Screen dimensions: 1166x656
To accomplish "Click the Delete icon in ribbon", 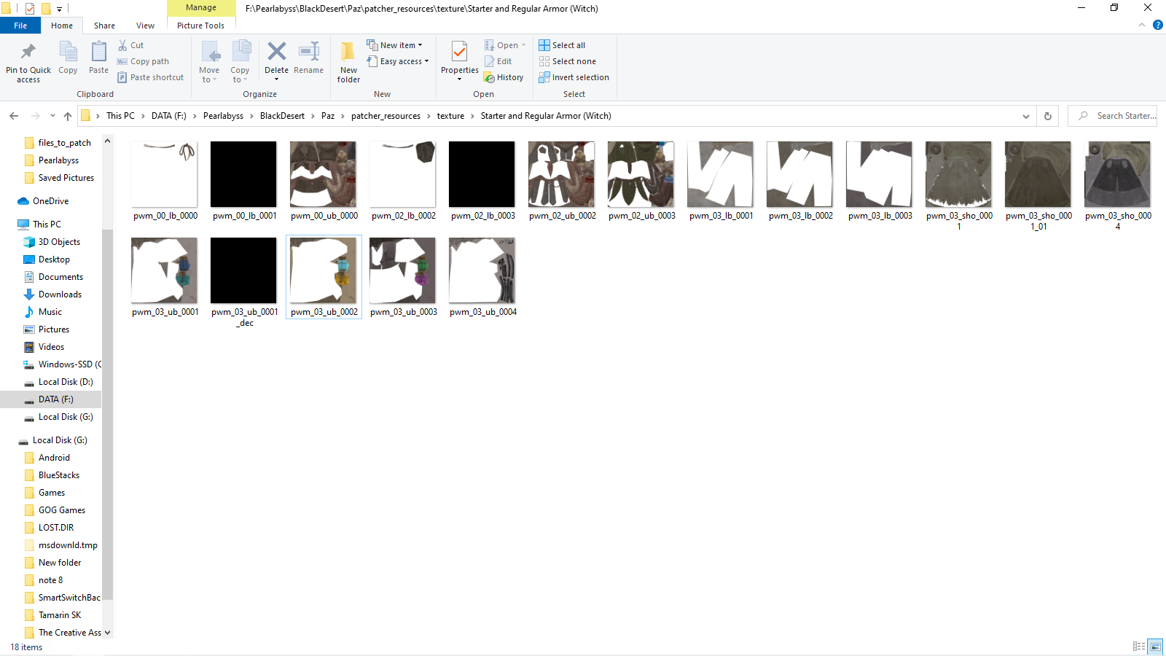I will [276, 52].
